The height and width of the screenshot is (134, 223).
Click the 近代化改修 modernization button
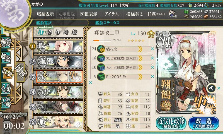coord(171,123)
